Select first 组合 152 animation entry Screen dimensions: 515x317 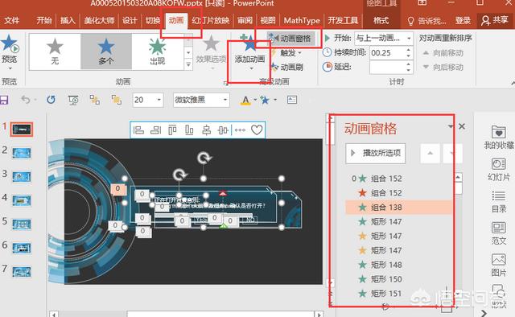click(399, 179)
